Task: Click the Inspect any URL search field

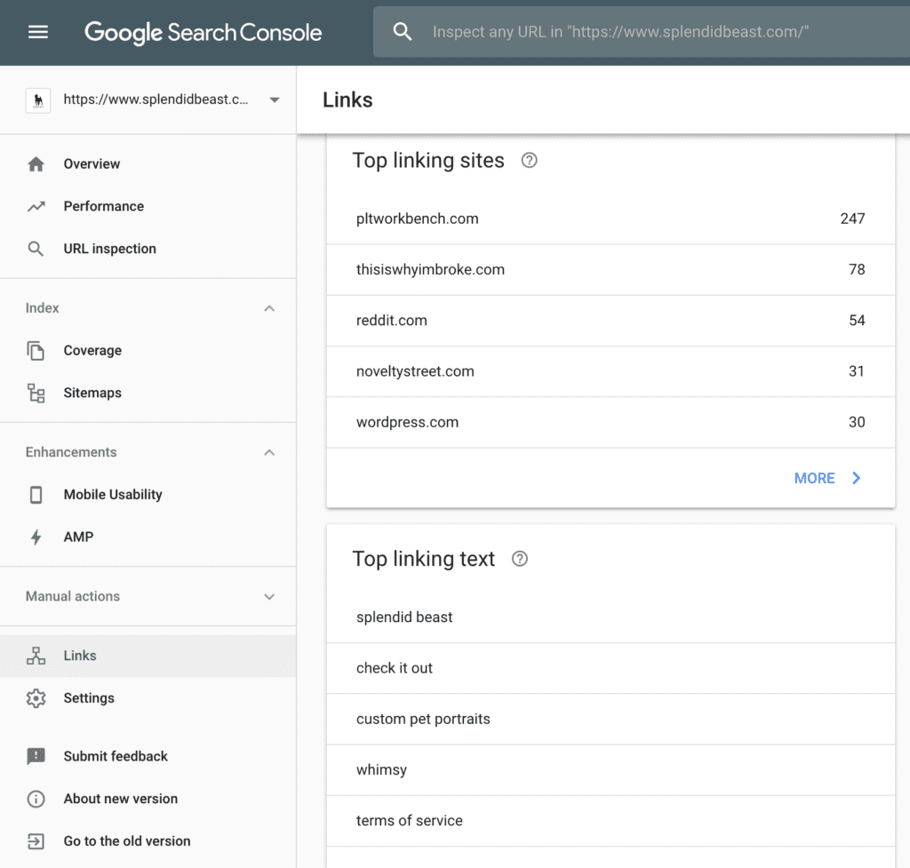Action: [642, 32]
